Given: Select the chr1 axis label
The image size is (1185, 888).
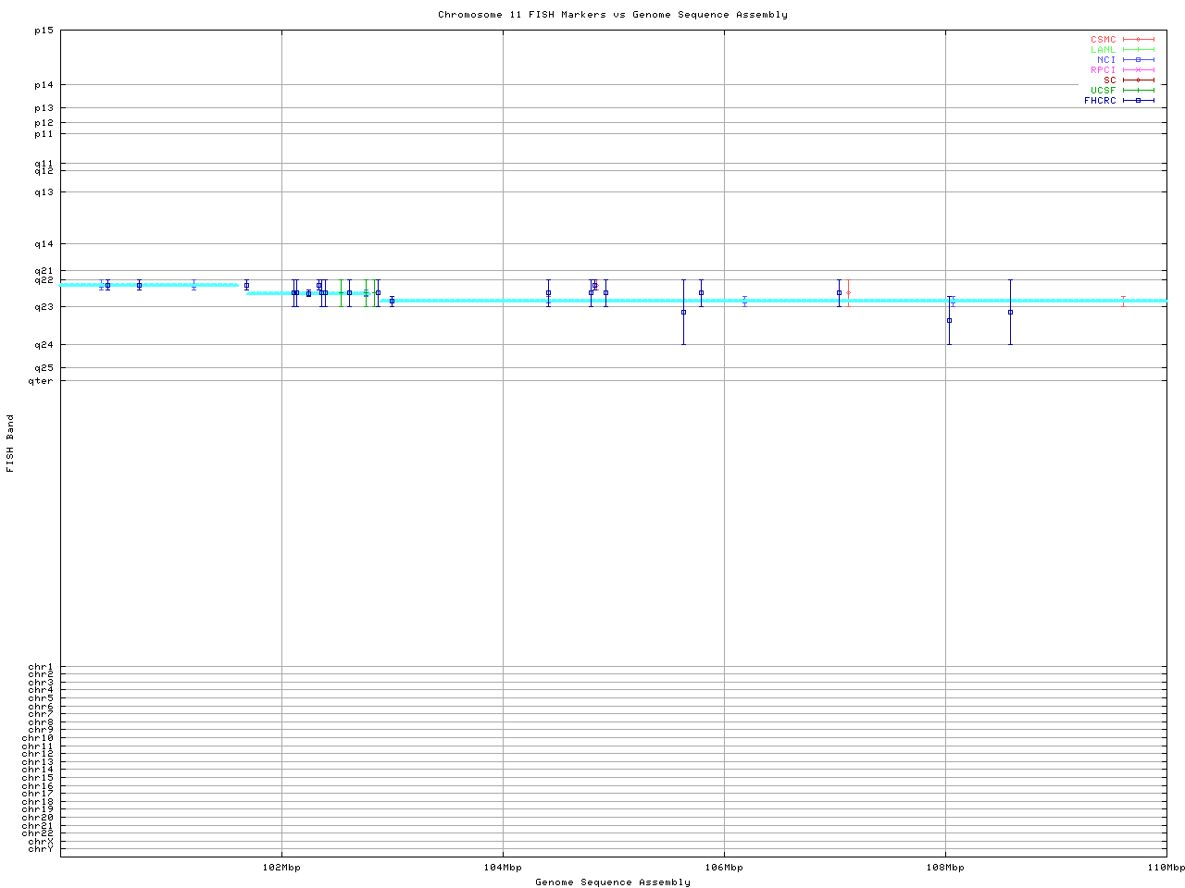Looking at the screenshot, I should (41, 667).
